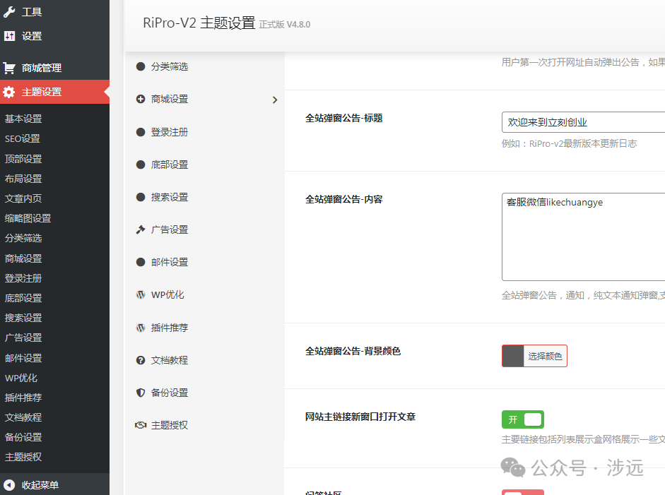Open 广告设置 in the dark sidebar

click(23, 338)
